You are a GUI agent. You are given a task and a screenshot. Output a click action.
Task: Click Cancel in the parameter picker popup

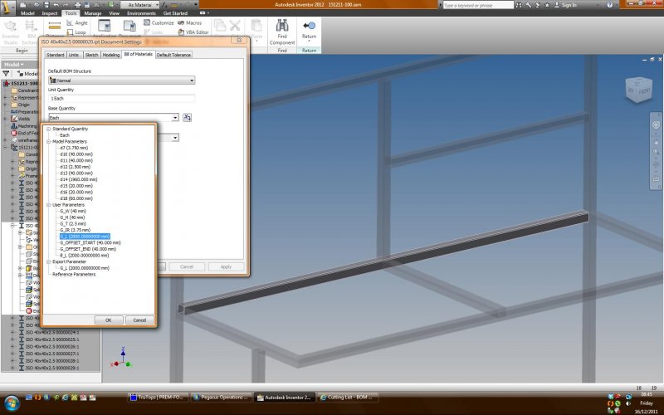[x=139, y=320]
